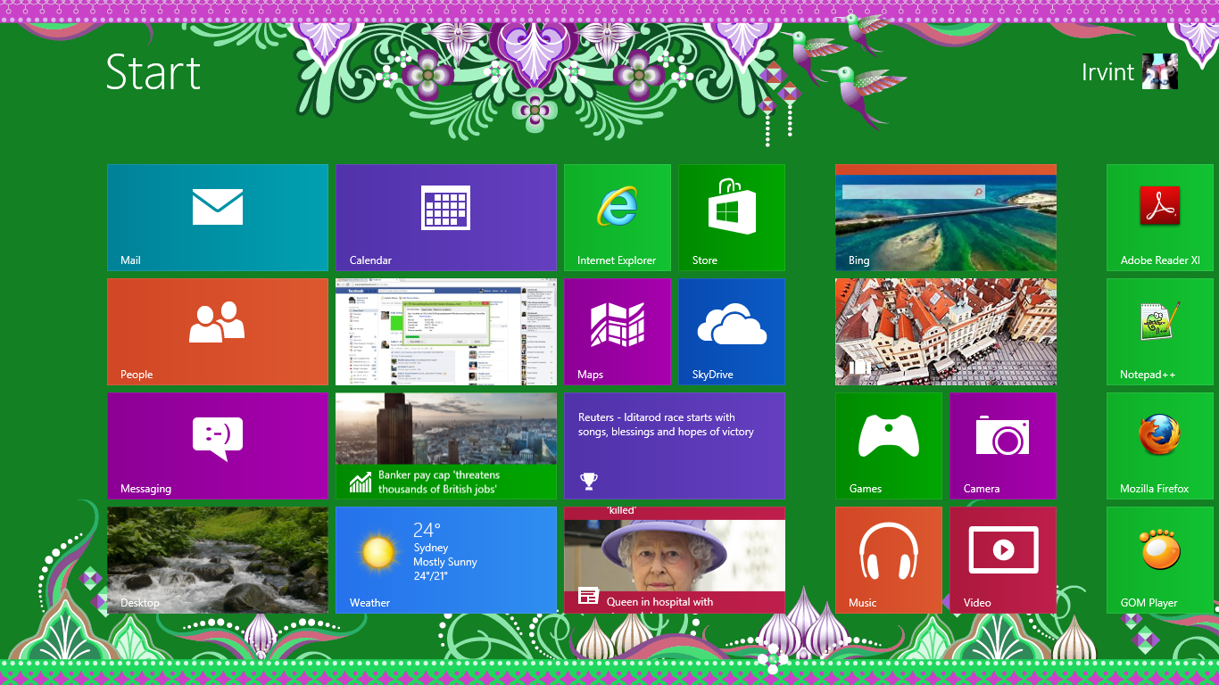Click the 24° temperature reading
1219x685 pixels.
click(x=427, y=531)
